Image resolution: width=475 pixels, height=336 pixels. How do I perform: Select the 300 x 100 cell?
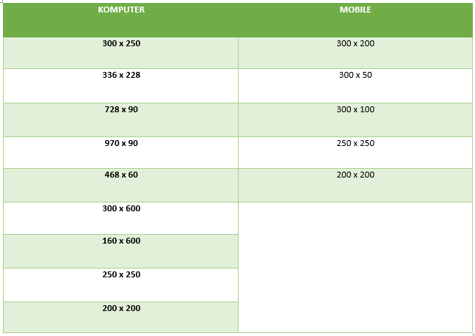tap(355, 109)
